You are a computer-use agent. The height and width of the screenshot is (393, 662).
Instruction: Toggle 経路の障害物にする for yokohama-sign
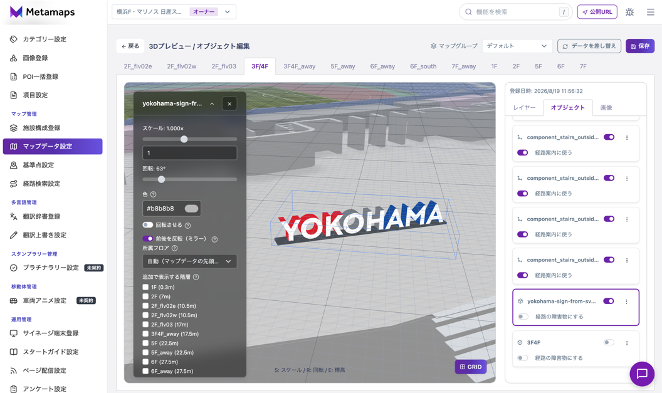coord(523,317)
